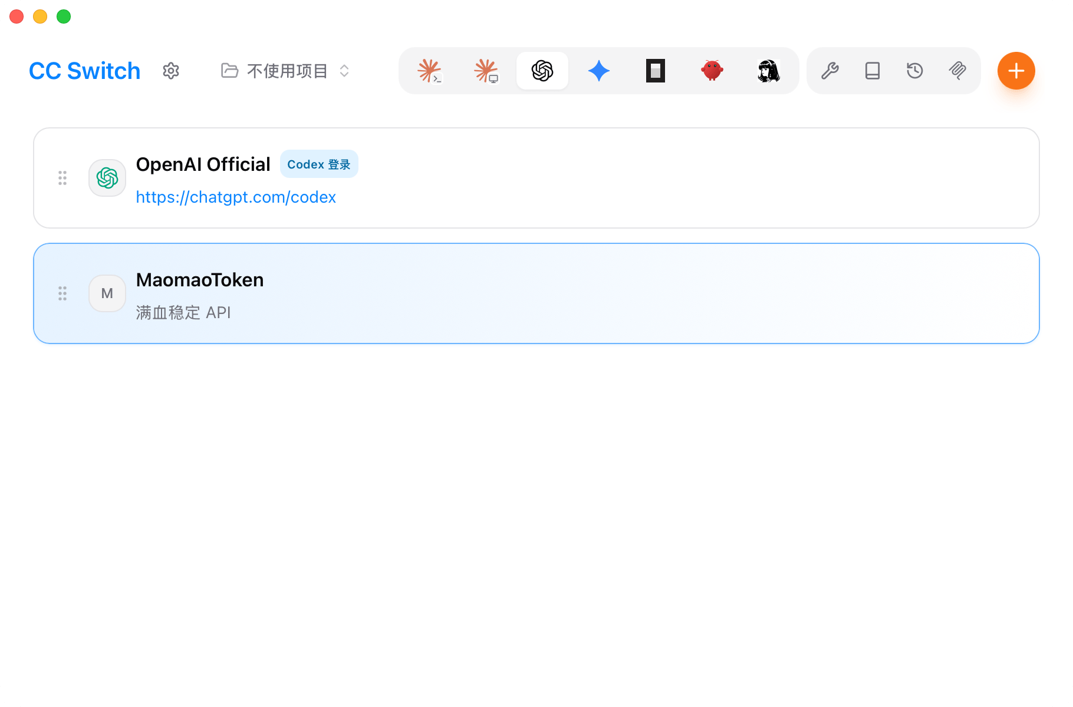1073x707 pixels.
Task: Minimize the window with the yellow button
Action: coord(40,16)
